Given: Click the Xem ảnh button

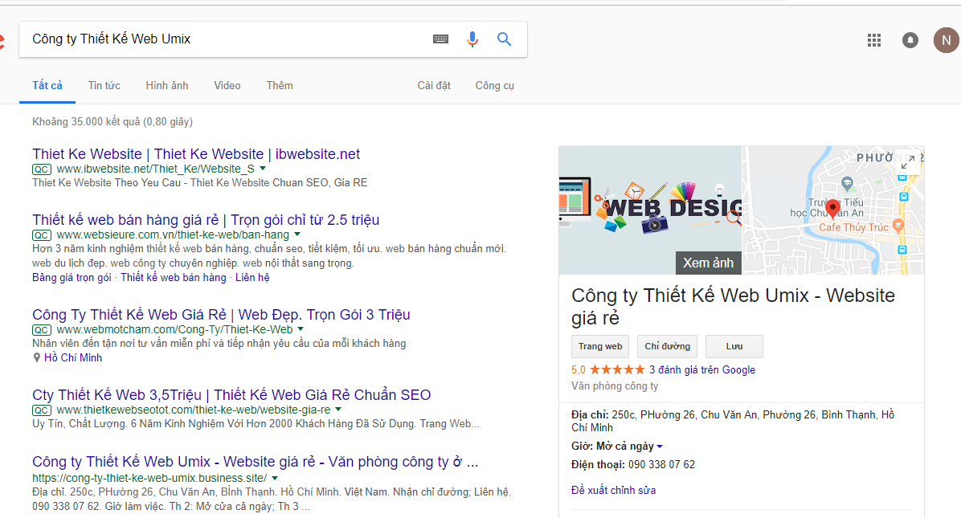Looking at the screenshot, I should pyautogui.click(x=709, y=263).
